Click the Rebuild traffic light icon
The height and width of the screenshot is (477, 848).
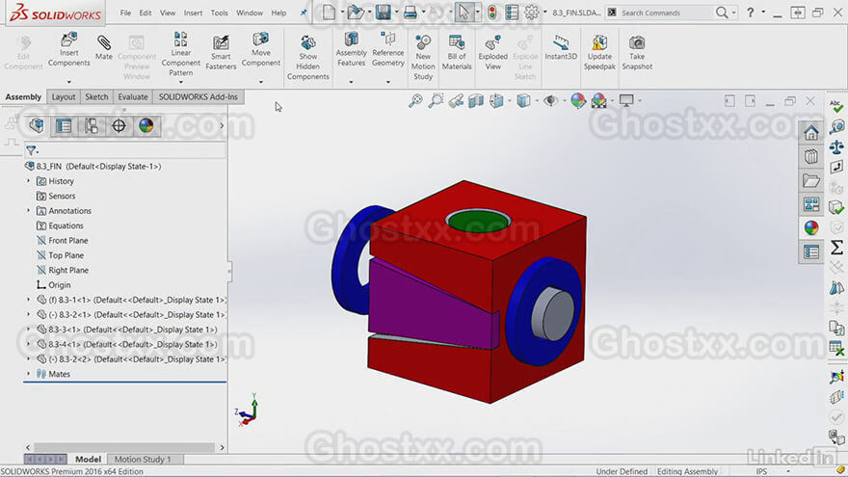tap(491, 12)
